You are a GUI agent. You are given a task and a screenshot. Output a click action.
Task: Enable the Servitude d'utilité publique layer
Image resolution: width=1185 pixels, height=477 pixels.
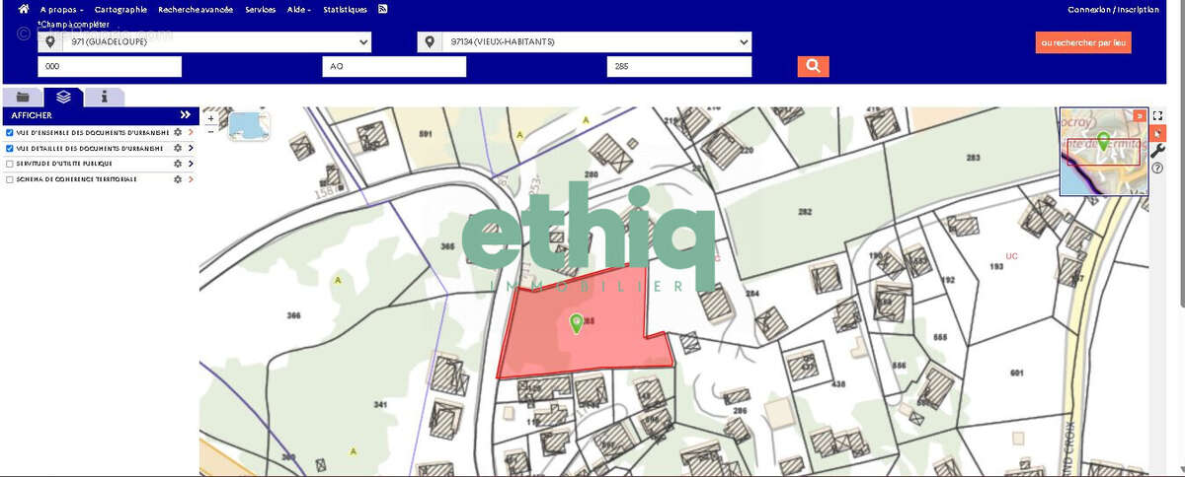pyautogui.click(x=10, y=164)
